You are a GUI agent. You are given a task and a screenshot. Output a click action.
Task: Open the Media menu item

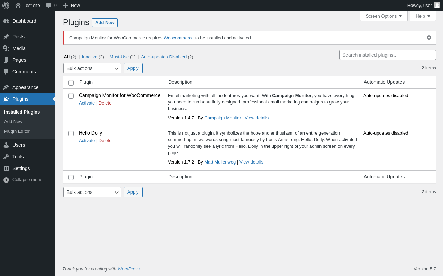28,48
